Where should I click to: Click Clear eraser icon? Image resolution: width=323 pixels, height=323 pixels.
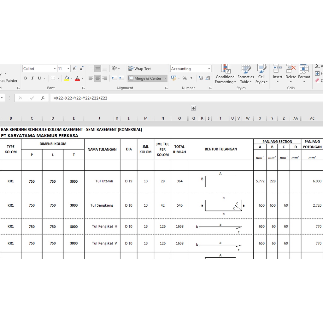tap(317, 80)
